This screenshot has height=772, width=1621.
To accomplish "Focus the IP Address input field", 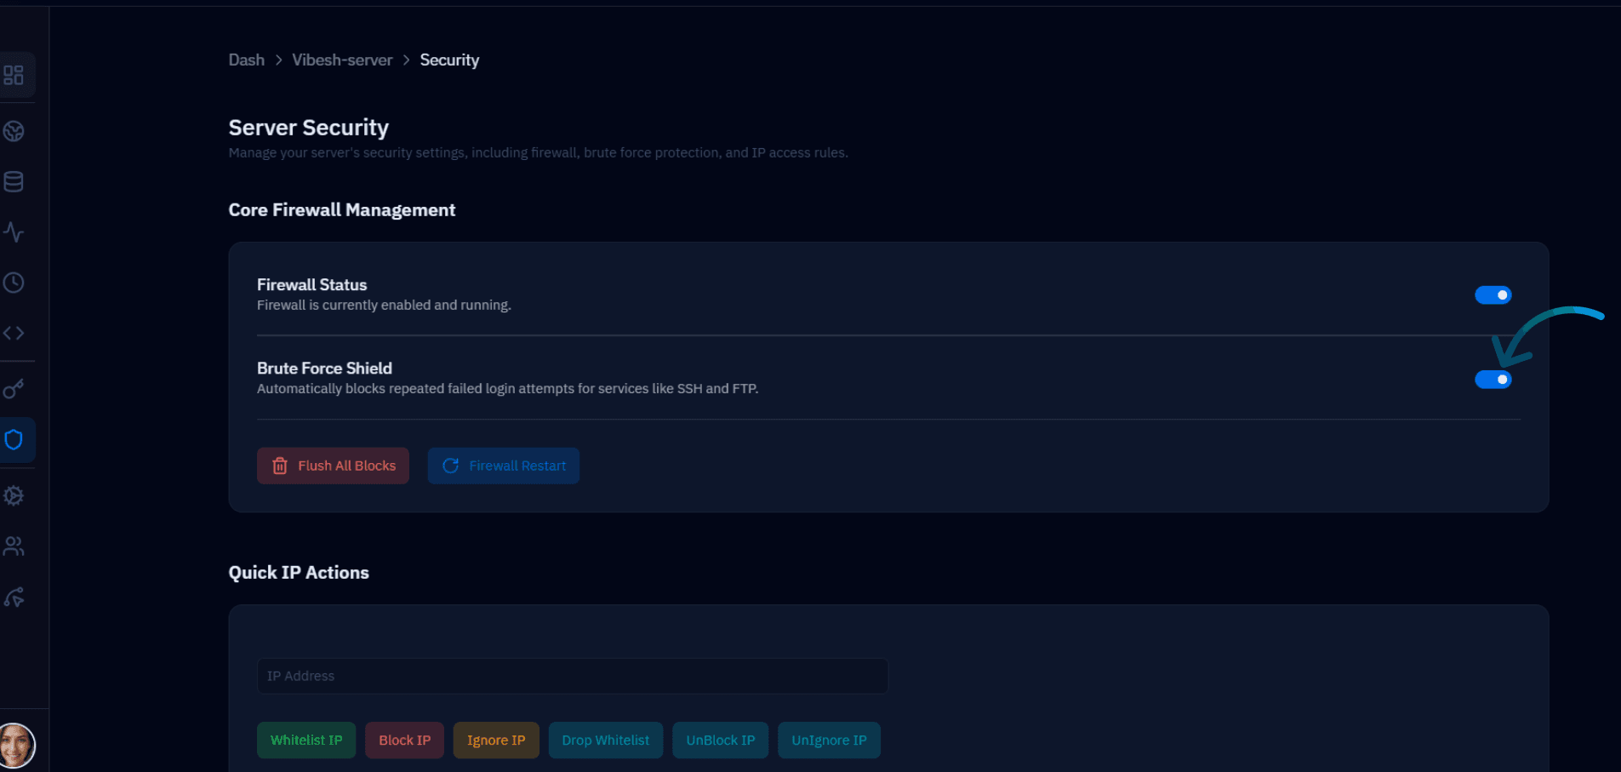I will point(573,676).
